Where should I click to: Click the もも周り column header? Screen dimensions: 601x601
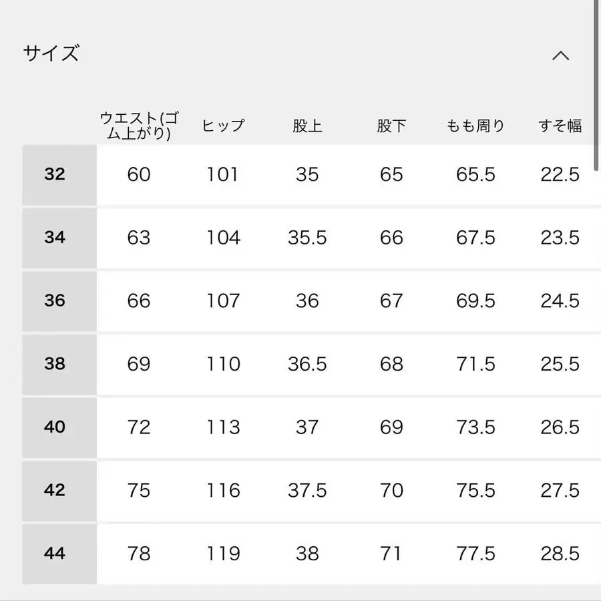tap(475, 126)
